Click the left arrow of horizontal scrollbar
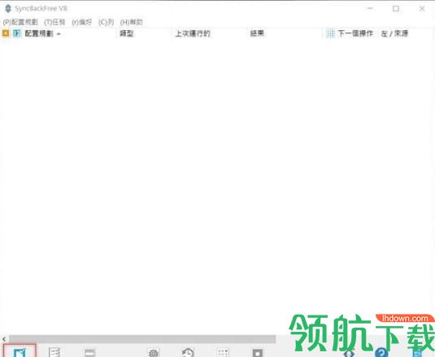 (x=4, y=339)
